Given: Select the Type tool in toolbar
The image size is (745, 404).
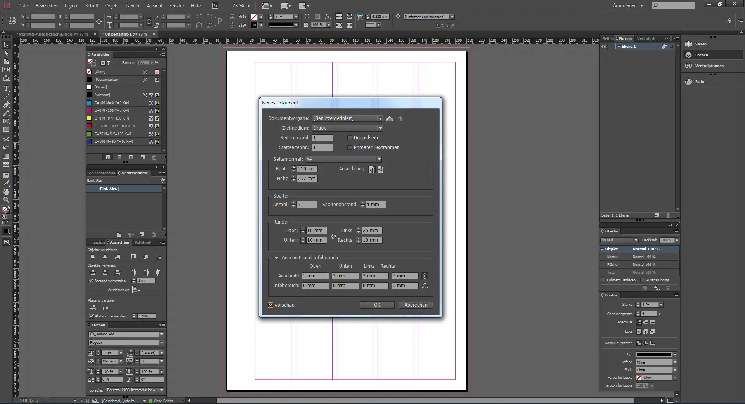Looking at the screenshot, I should coord(6,88).
